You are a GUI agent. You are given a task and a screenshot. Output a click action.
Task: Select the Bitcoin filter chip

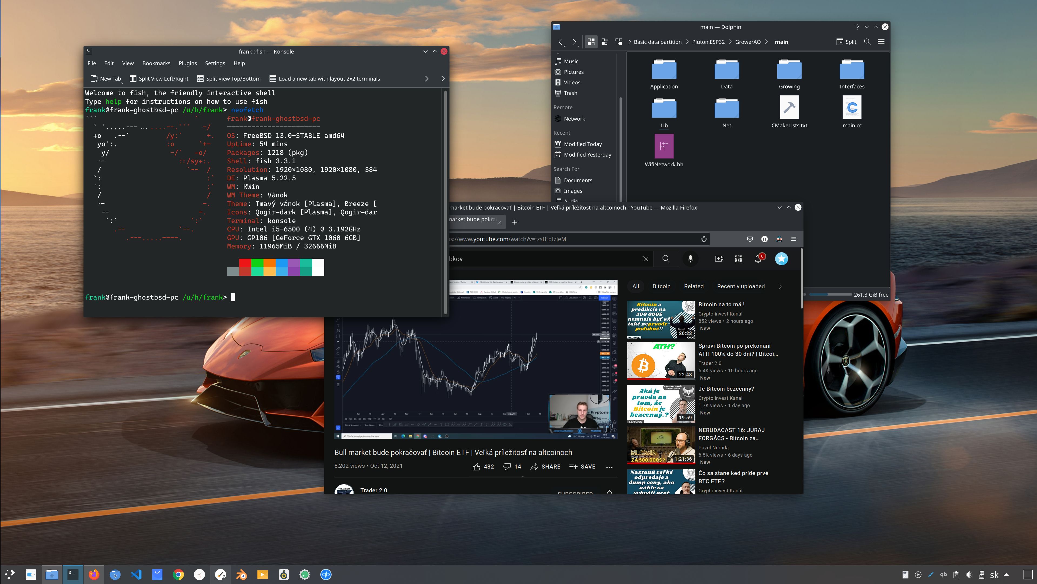tap(661, 286)
